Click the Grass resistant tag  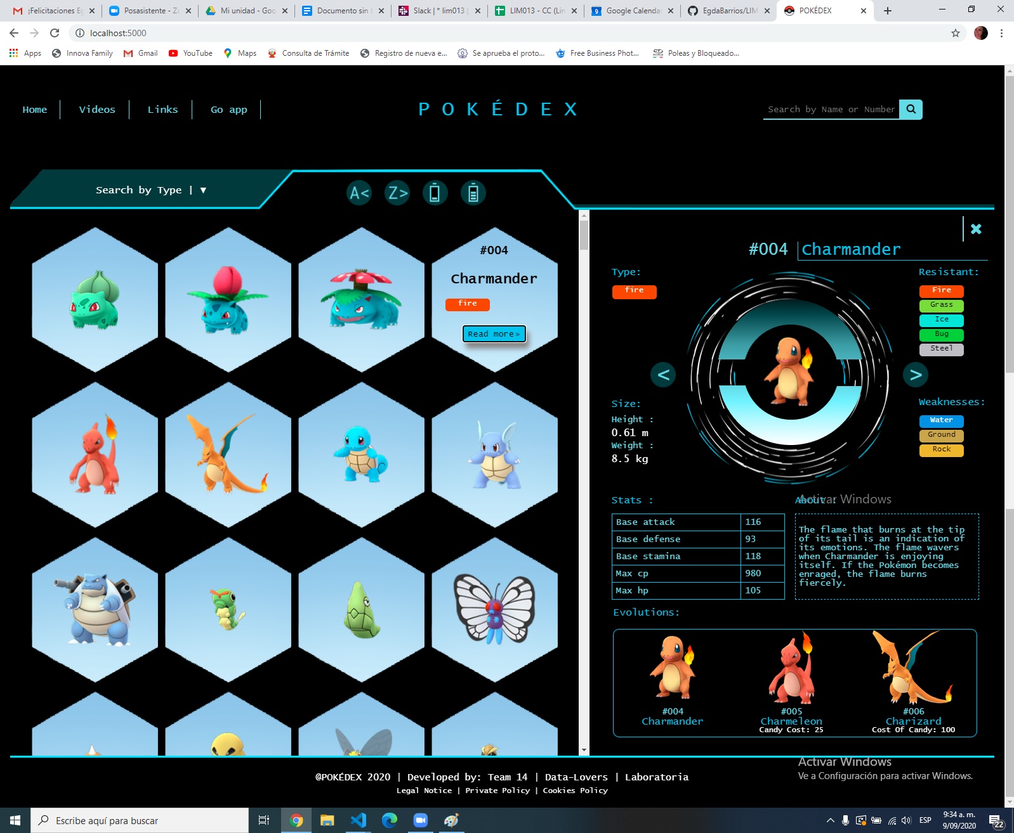coord(941,305)
